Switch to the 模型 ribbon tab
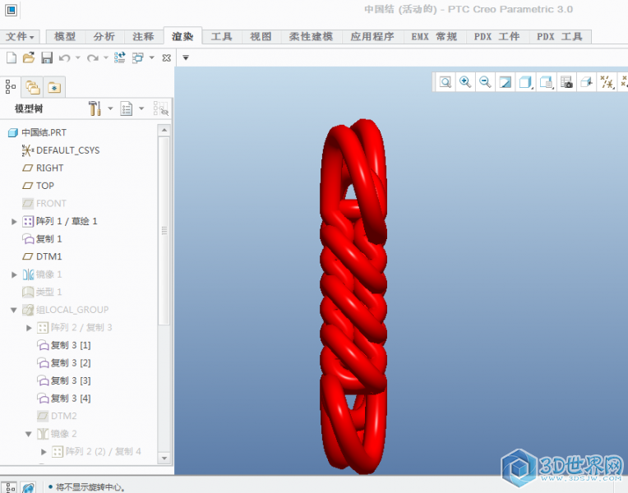The width and height of the screenshot is (628, 493). (x=64, y=37)
